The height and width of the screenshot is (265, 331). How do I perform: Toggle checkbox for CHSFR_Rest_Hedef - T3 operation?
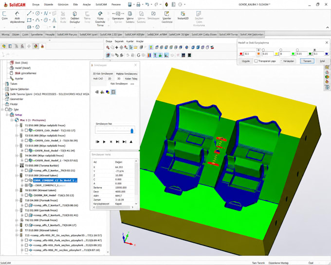[26, 151]
